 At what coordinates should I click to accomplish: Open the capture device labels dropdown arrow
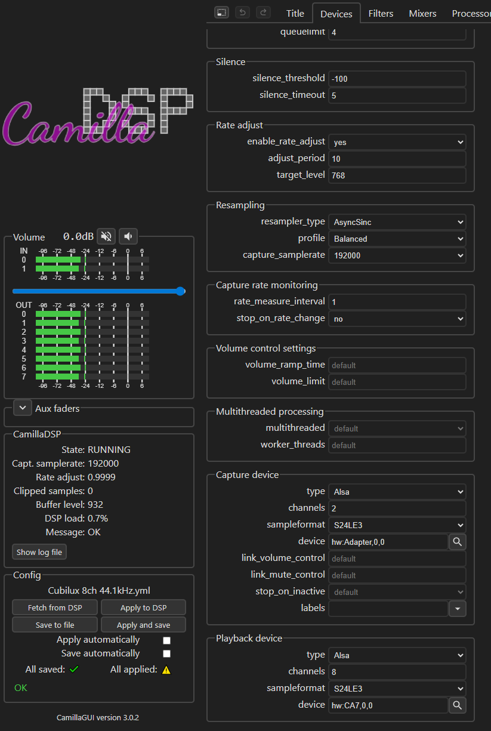pyautogui.click(x=457, y=608)
